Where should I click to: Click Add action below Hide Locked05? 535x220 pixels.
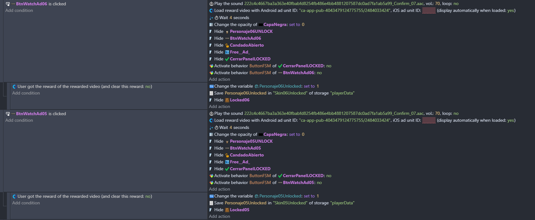coord(219,217)
